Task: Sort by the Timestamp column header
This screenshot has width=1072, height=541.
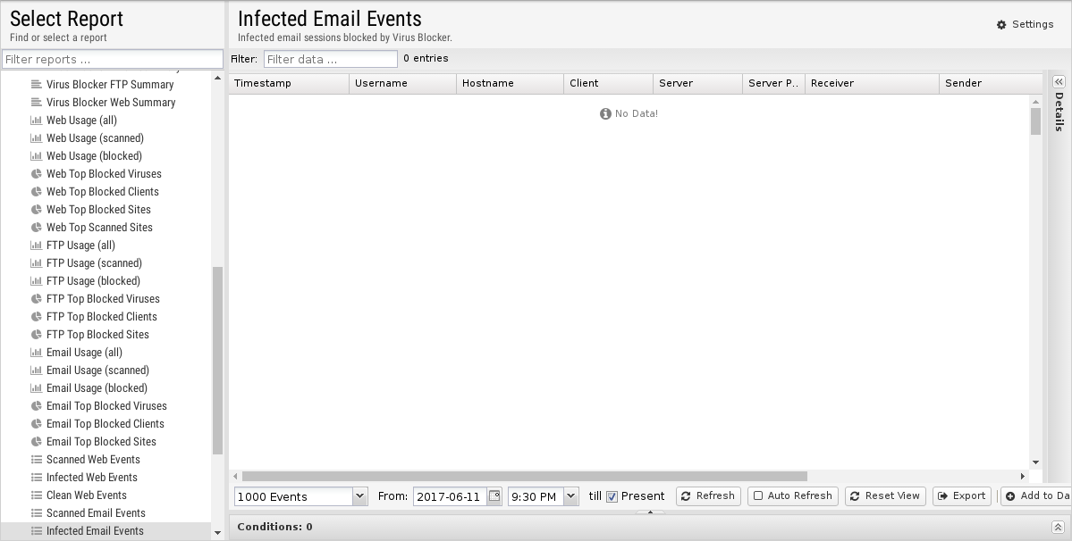Action: [x=288, y=83]
